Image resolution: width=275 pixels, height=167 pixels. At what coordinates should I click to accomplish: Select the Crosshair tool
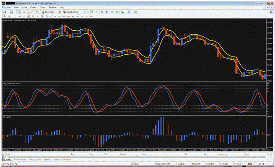click(10, 16)
